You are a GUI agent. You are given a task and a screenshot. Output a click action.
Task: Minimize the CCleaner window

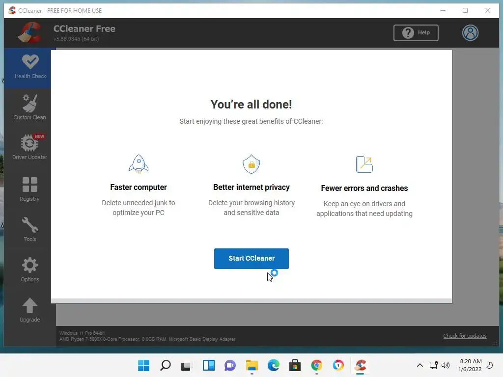[443, 10]
